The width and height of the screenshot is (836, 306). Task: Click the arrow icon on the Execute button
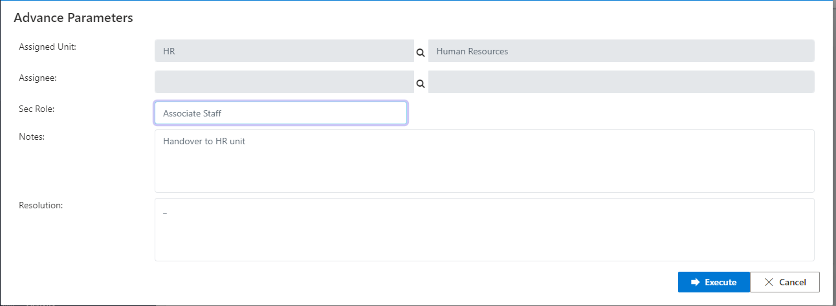(696, 282)
